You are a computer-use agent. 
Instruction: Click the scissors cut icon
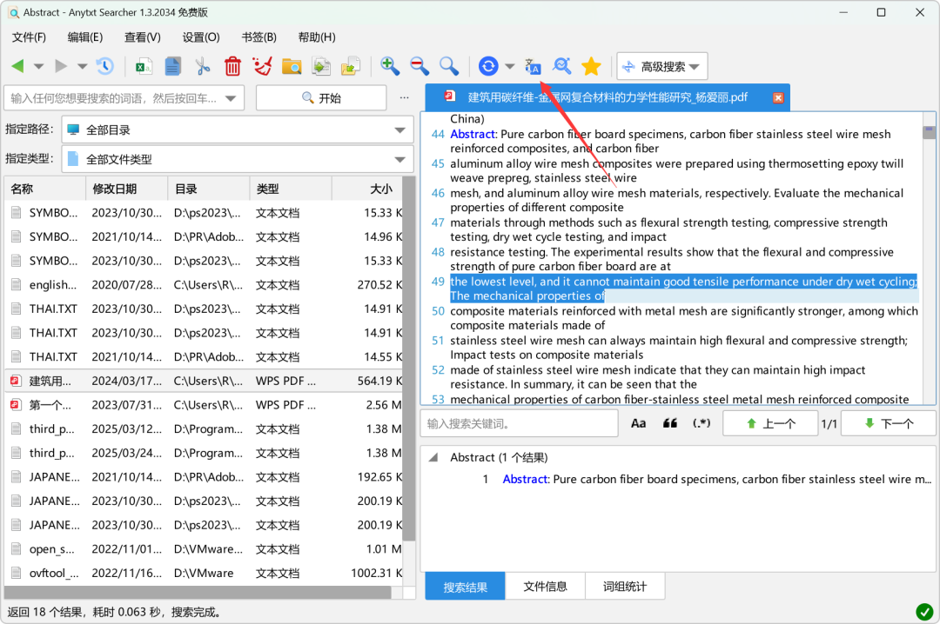tap(203, 66)
